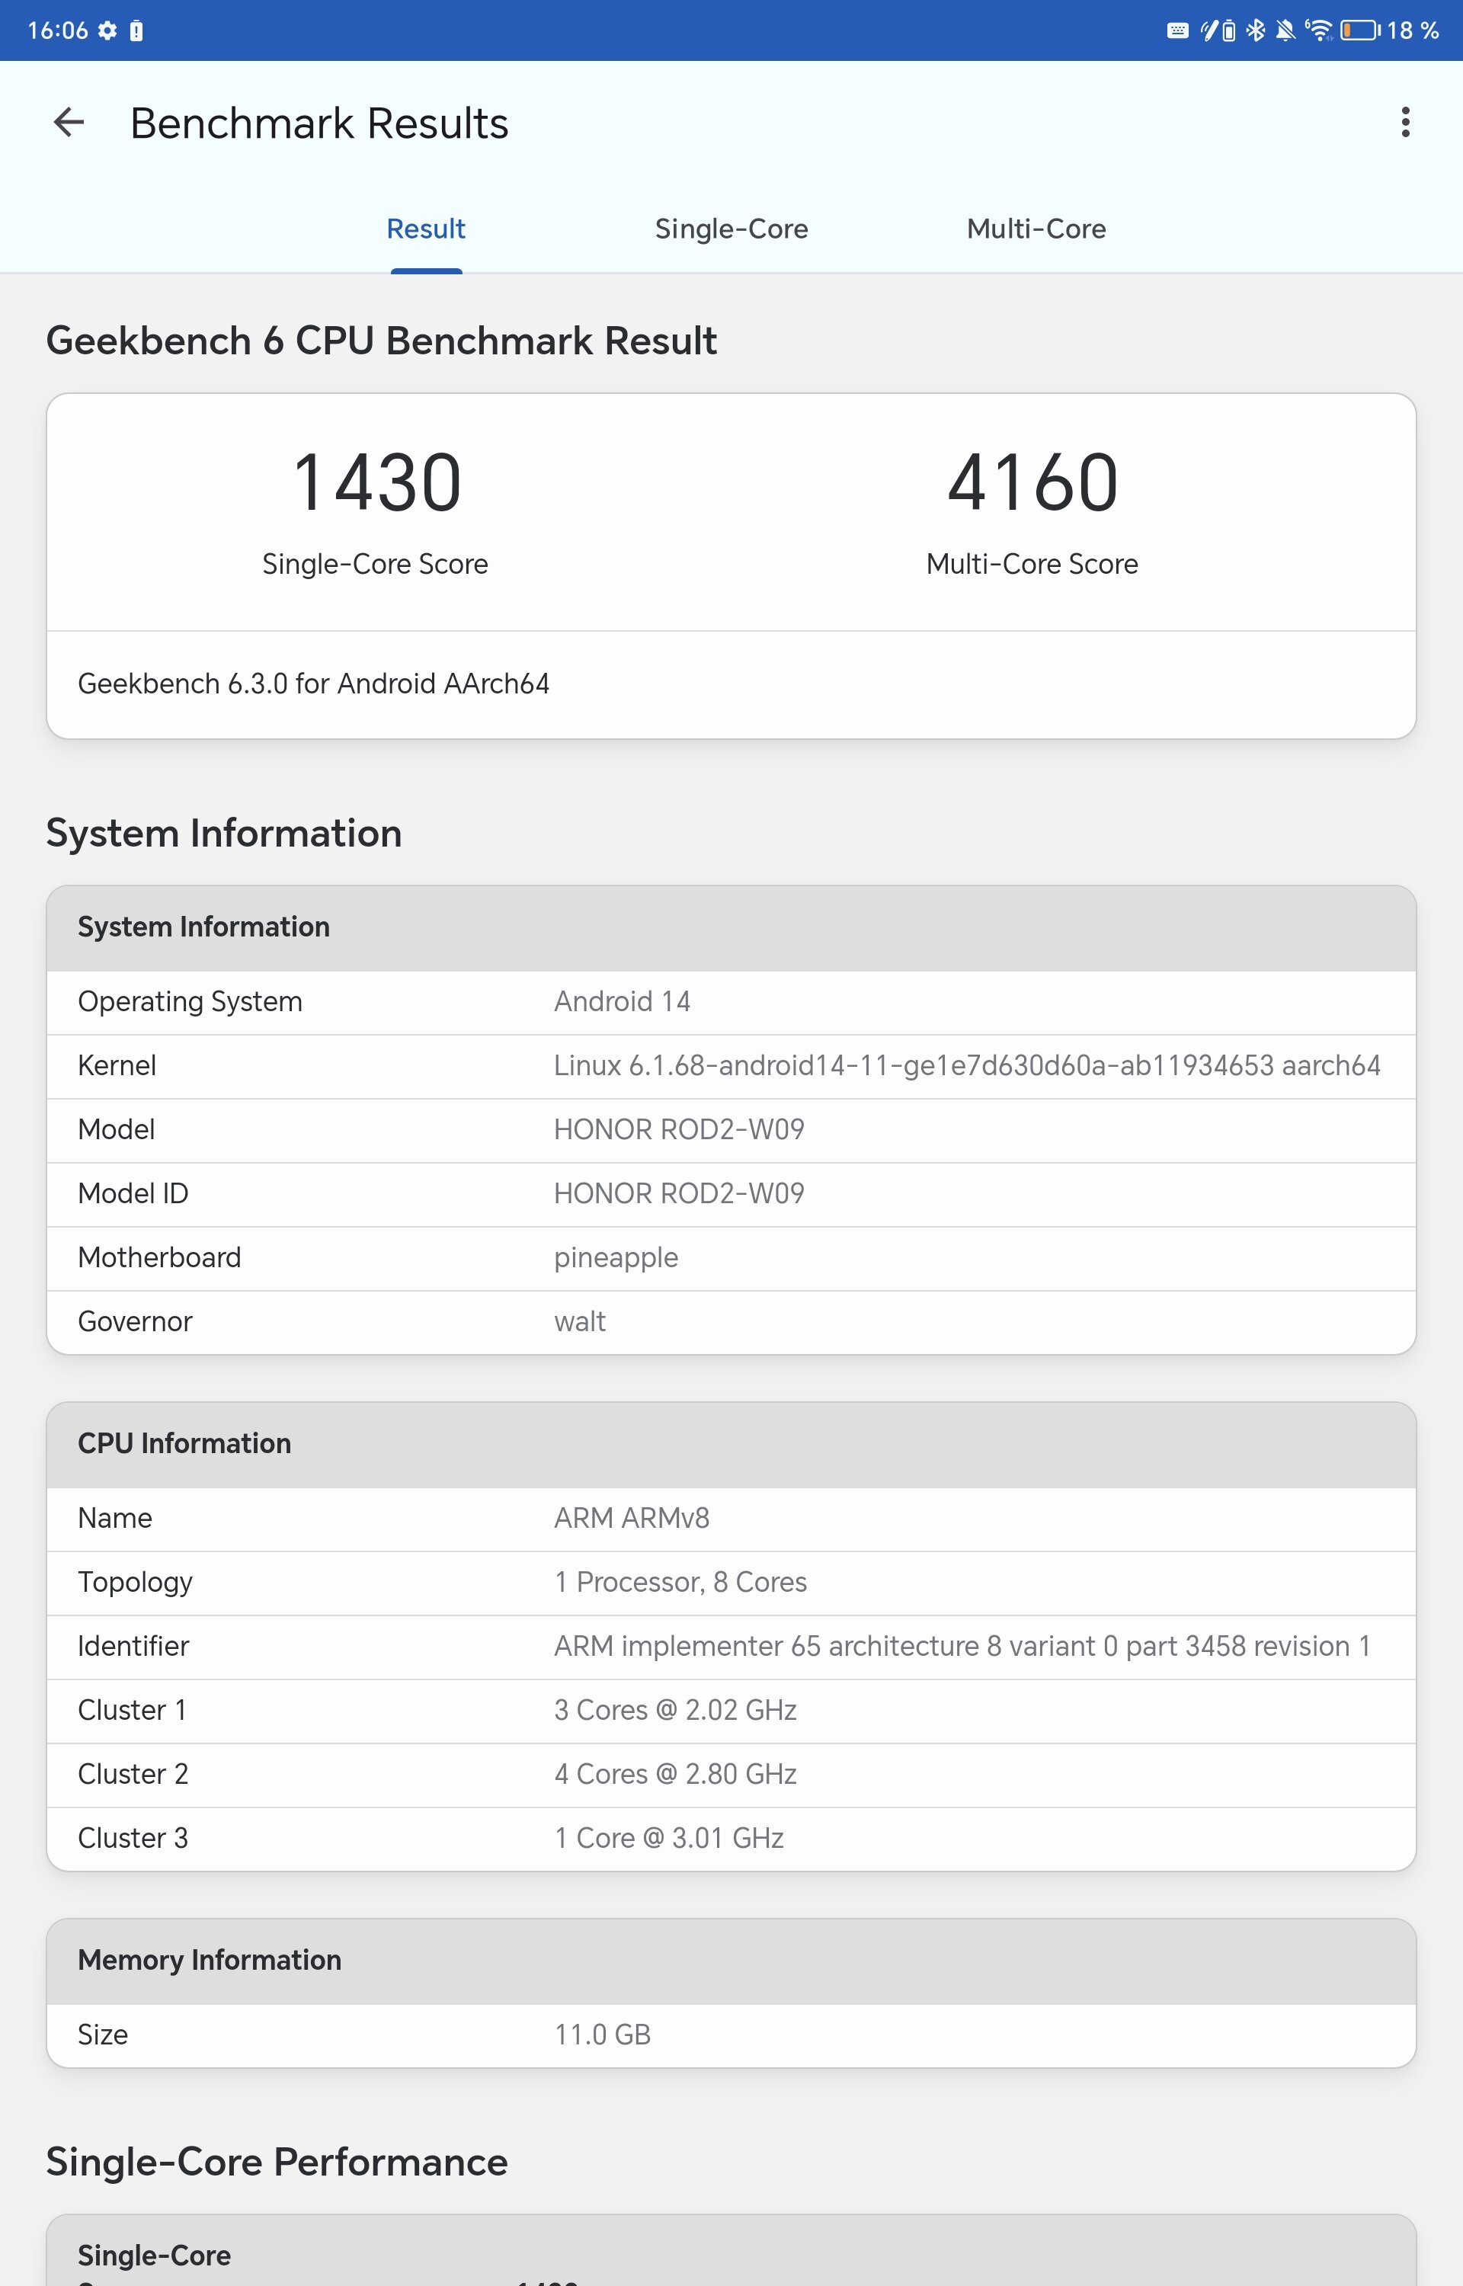Select the 4160 multi-core score
This screenshot has height=2286, width=1463.
click(1032, 482)
